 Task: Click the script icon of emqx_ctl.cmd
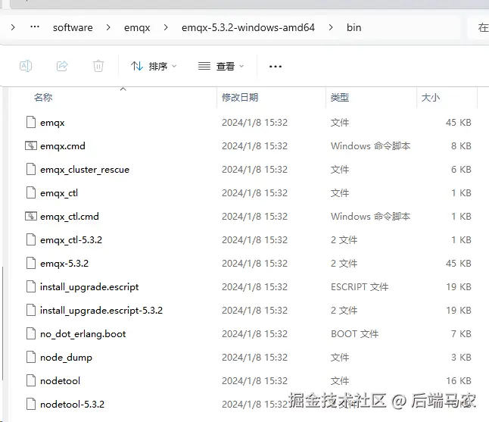tap(31, 216)
